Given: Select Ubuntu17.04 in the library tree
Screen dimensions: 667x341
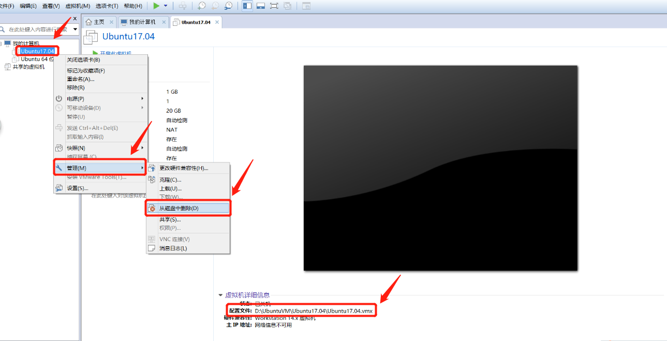Looking at the screenshot, I should point(37,51).
